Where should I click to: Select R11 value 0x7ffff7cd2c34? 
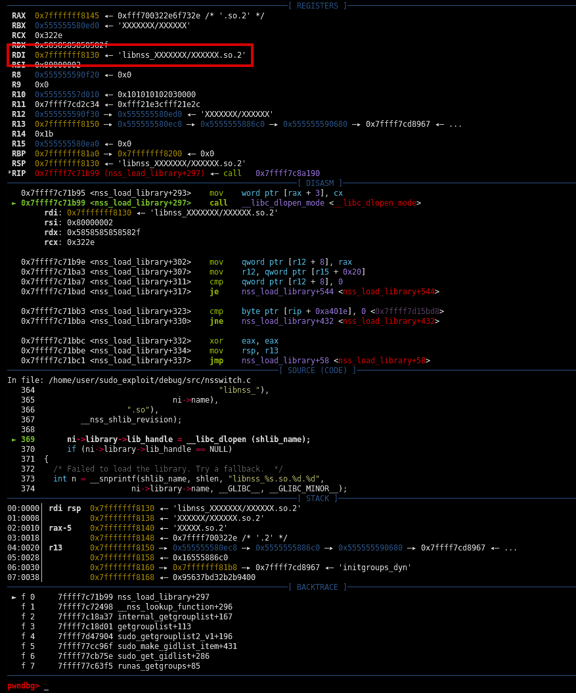pyautogui.click(x=67, y=104)
